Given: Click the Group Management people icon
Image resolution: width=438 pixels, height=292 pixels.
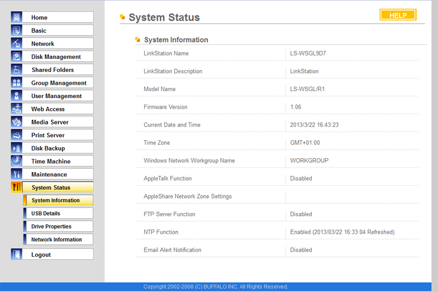Looking at the screenshot, I should (16, 83).
